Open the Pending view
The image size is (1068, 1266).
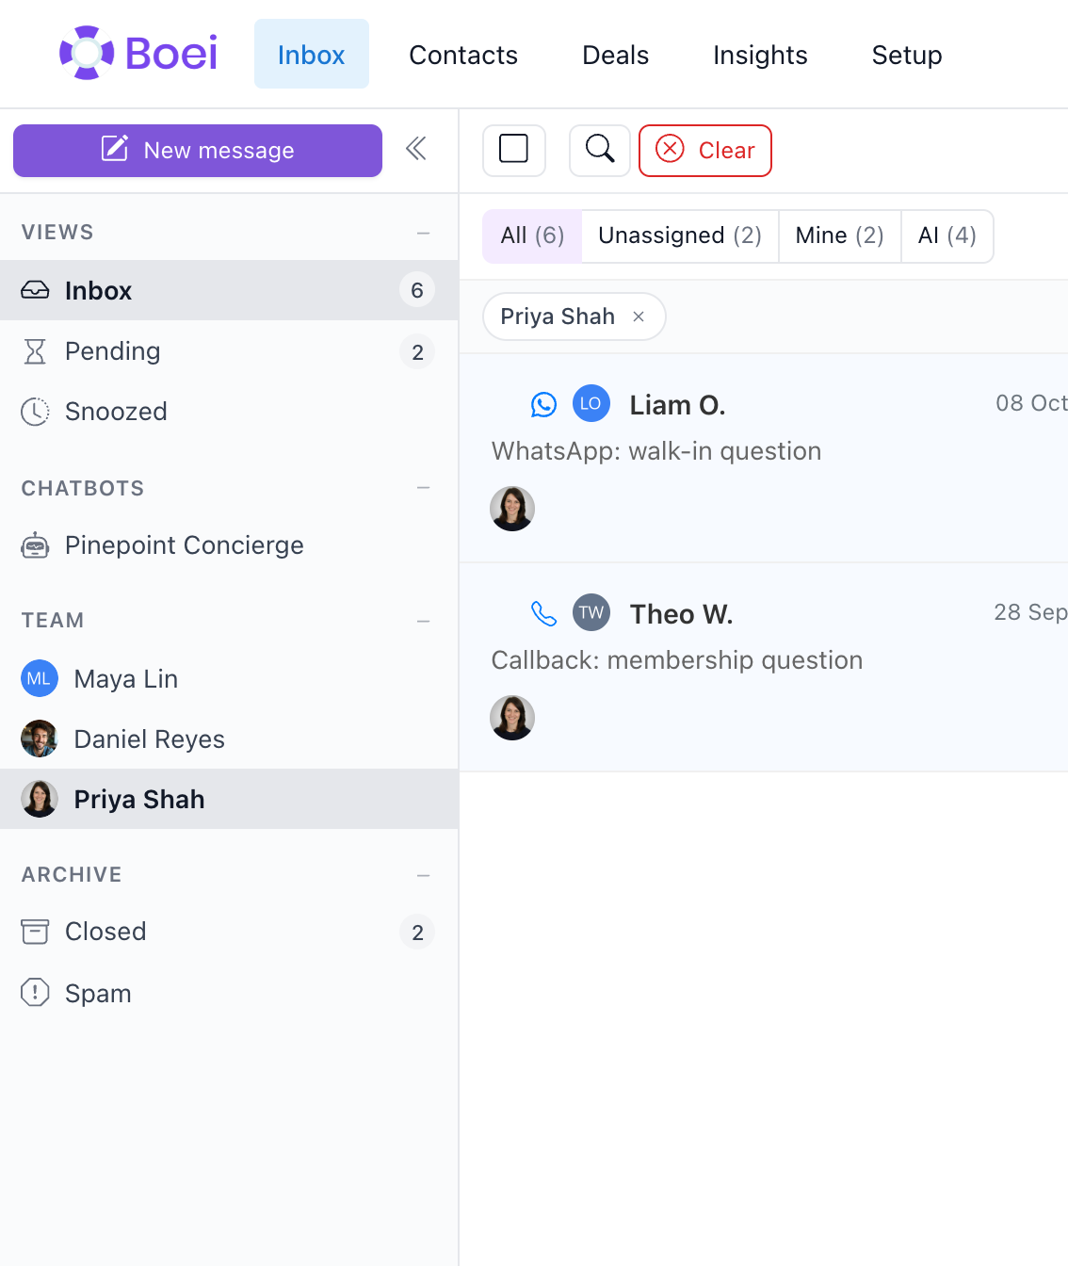[229, 351]
